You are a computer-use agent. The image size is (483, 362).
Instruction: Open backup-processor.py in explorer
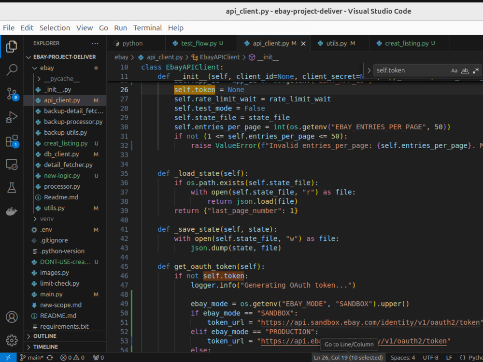pos(73,122)
